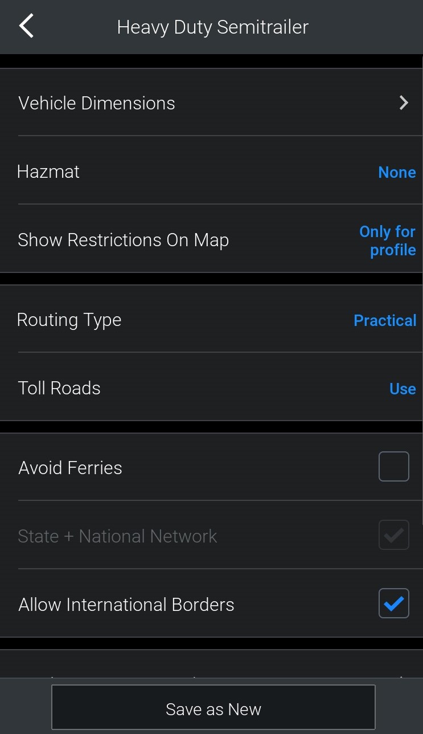Tap the Routing Type label
This screenshot has height=734, width=423.
click(x=69, y=320)
